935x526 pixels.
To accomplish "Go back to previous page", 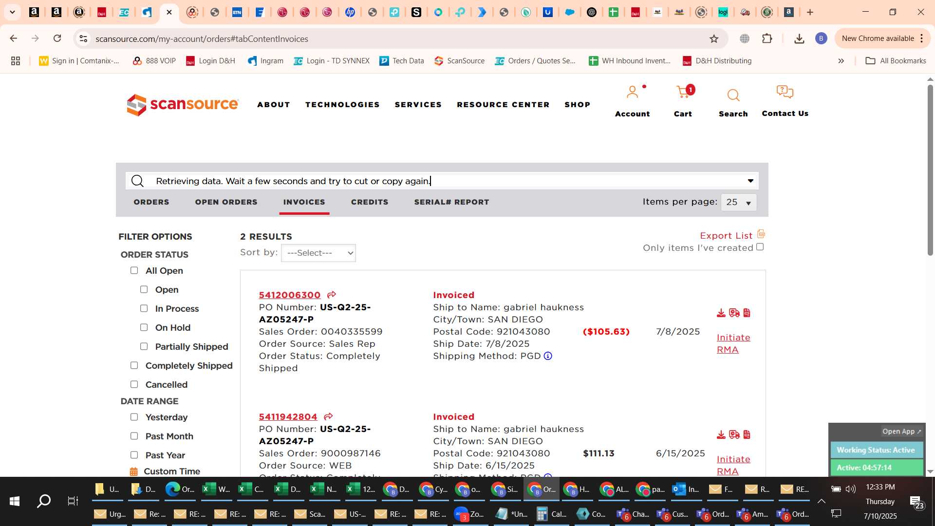I will click(x=14, y=38).
